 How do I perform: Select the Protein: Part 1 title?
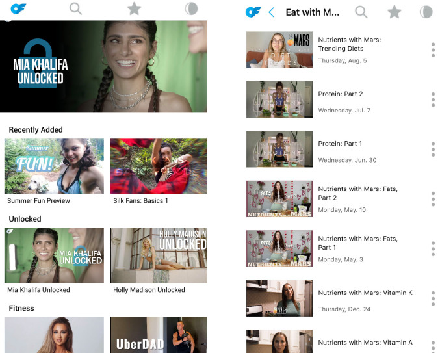pos(340,144)
